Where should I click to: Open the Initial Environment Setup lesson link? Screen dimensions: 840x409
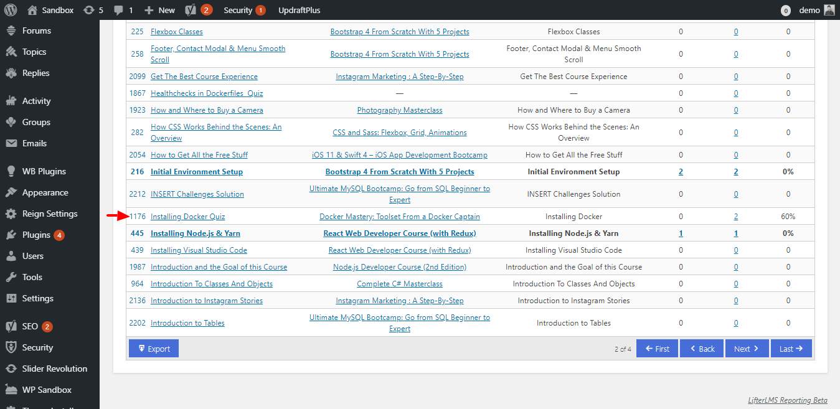coord(197,172)
